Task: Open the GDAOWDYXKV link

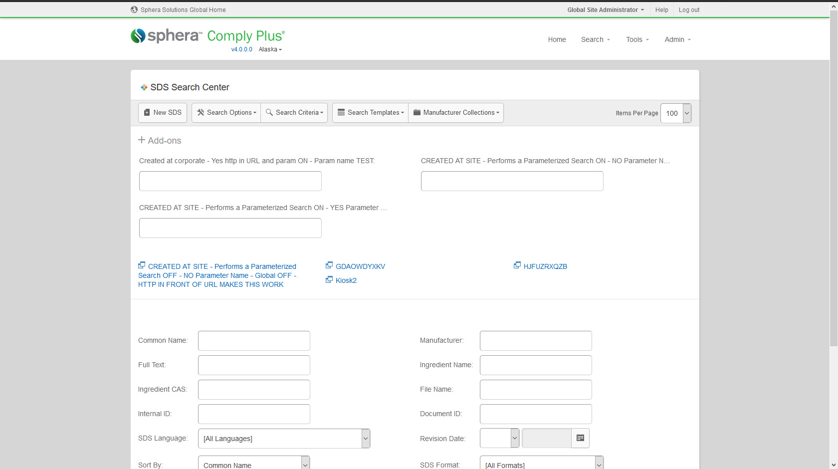Action: point(360,266)
